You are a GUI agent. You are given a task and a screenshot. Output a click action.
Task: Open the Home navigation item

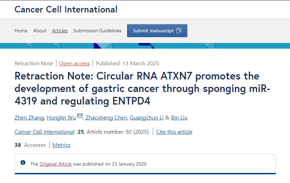21,31
